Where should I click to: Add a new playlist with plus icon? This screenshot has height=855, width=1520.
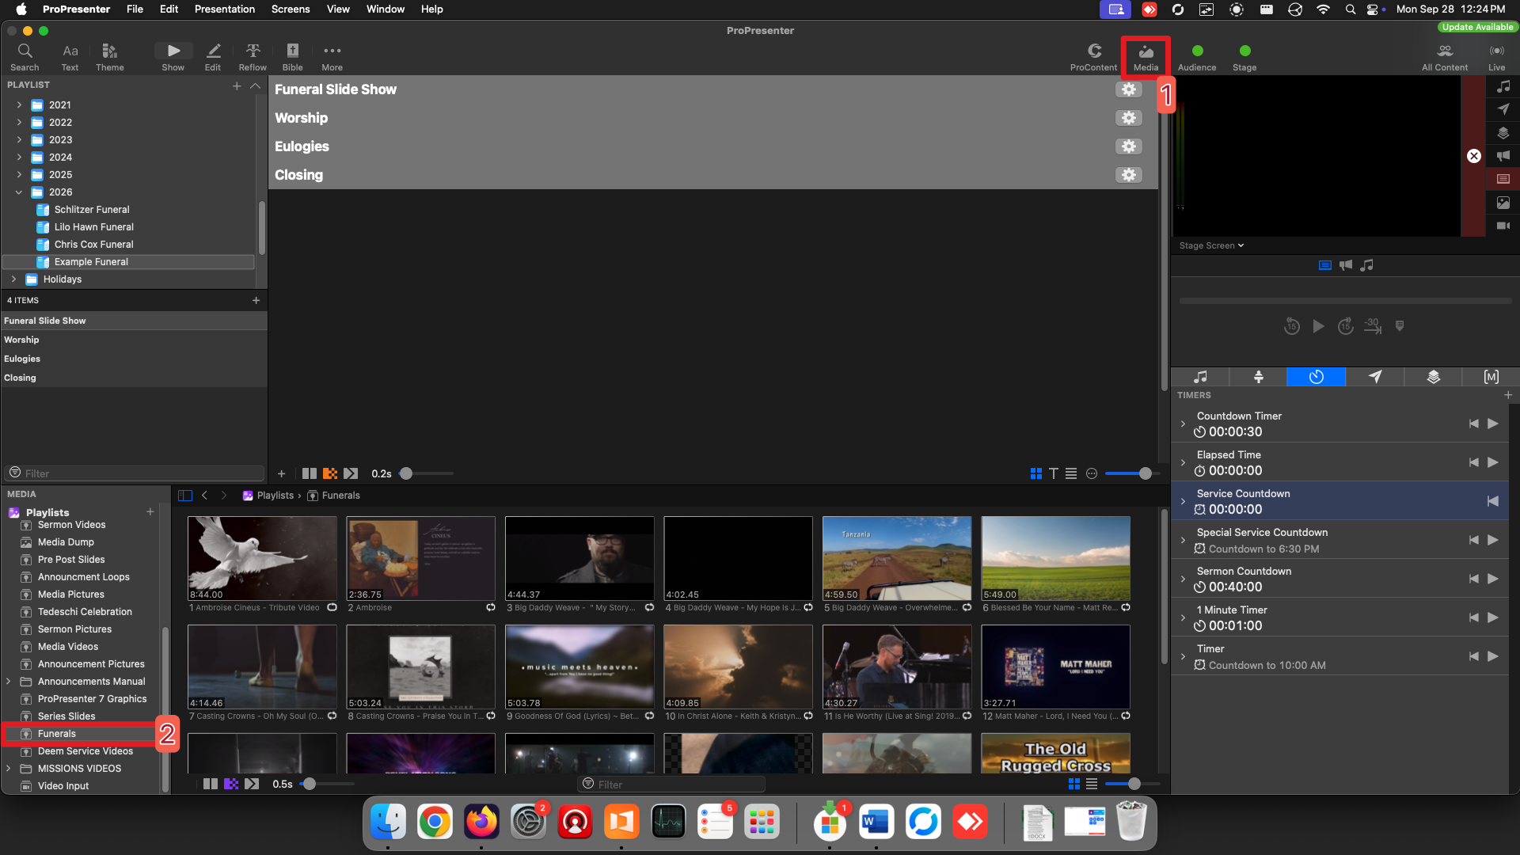[236, 85]
